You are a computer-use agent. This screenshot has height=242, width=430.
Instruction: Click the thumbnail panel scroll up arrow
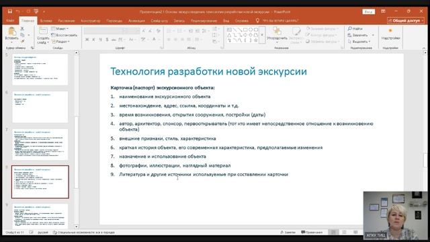[x=76, y=52]
